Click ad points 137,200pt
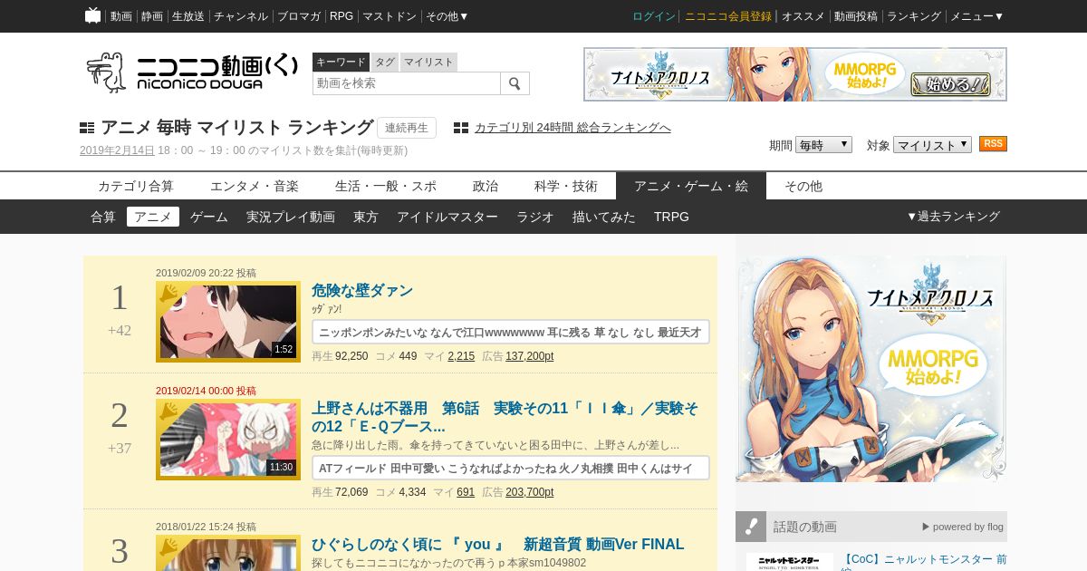Viewport: 1087px width, 571px height. pos(530,356)
